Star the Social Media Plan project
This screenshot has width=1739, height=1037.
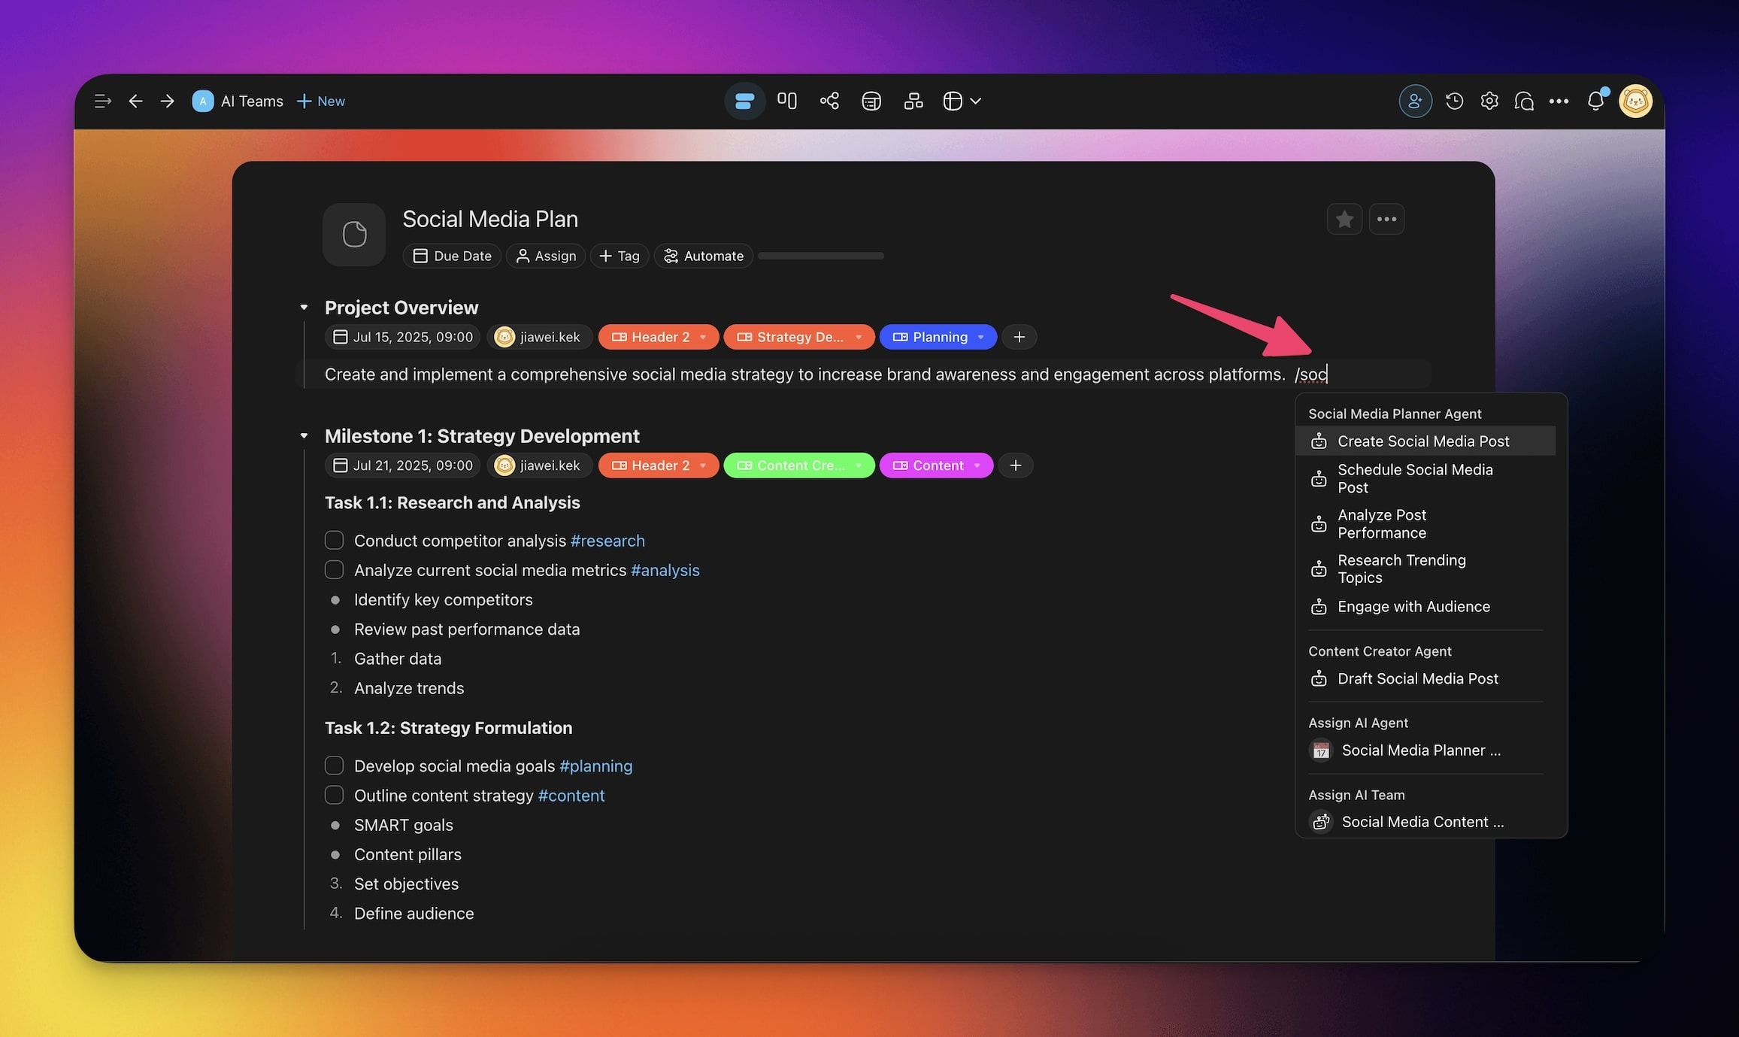click(1344, 220)
